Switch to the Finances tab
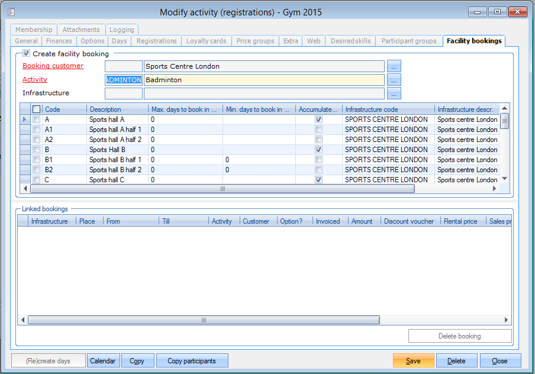 (x=59, y=41)
